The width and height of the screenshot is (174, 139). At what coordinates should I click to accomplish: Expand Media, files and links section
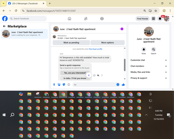pos(149,72)
